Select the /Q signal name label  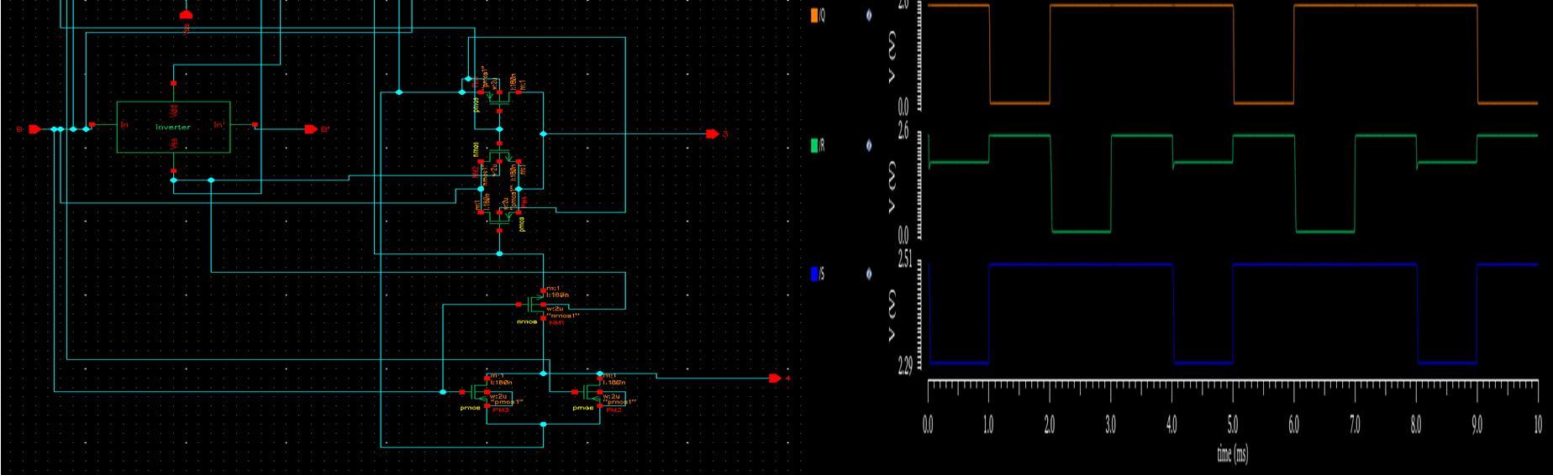822,15
